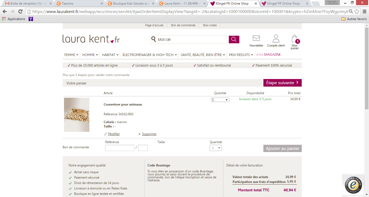The width and height of the screenshot is (369, 197).
Task: Click the Trusted Shops guarantee badge
Action: pos(353,185)
